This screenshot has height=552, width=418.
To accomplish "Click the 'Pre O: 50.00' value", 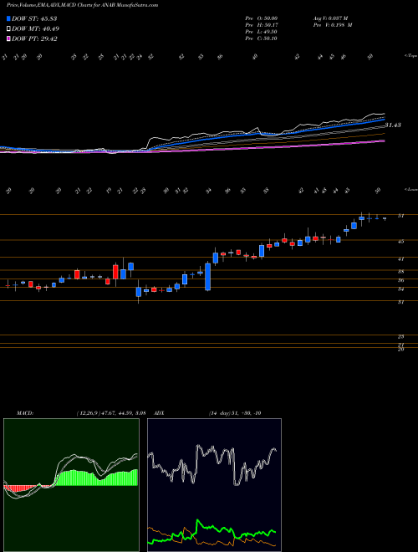I will (261, 18).
